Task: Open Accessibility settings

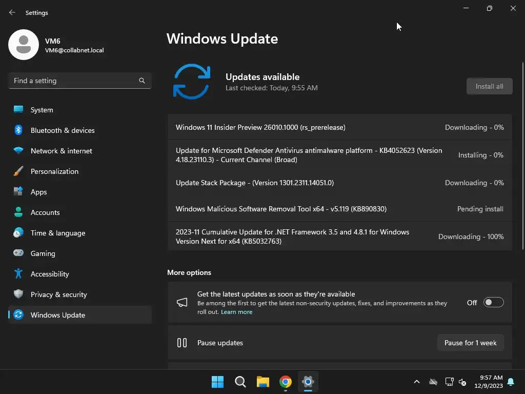Action: (x=79, y=274)
